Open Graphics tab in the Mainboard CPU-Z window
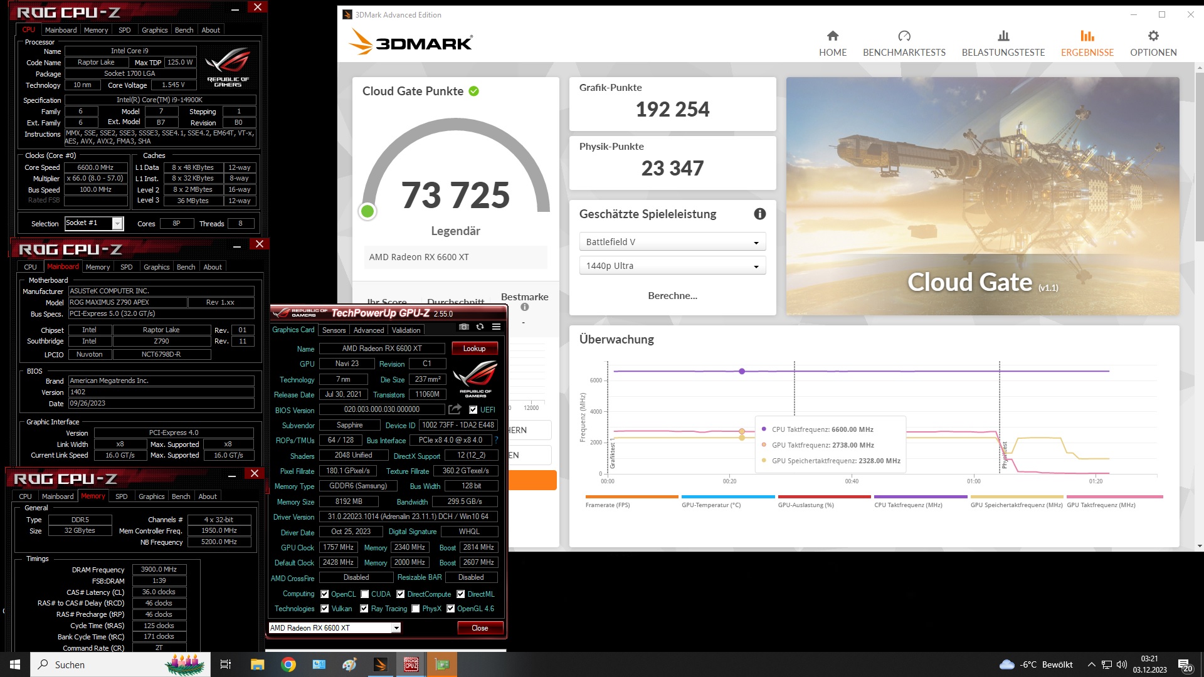 click(156, 267)
